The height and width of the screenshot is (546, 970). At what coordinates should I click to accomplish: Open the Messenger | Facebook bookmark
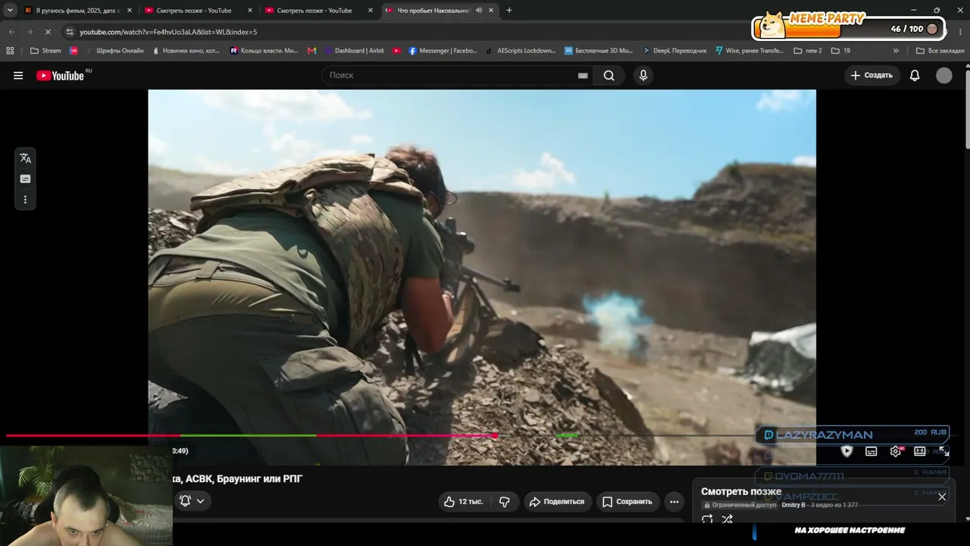click(x=443, y=51)
